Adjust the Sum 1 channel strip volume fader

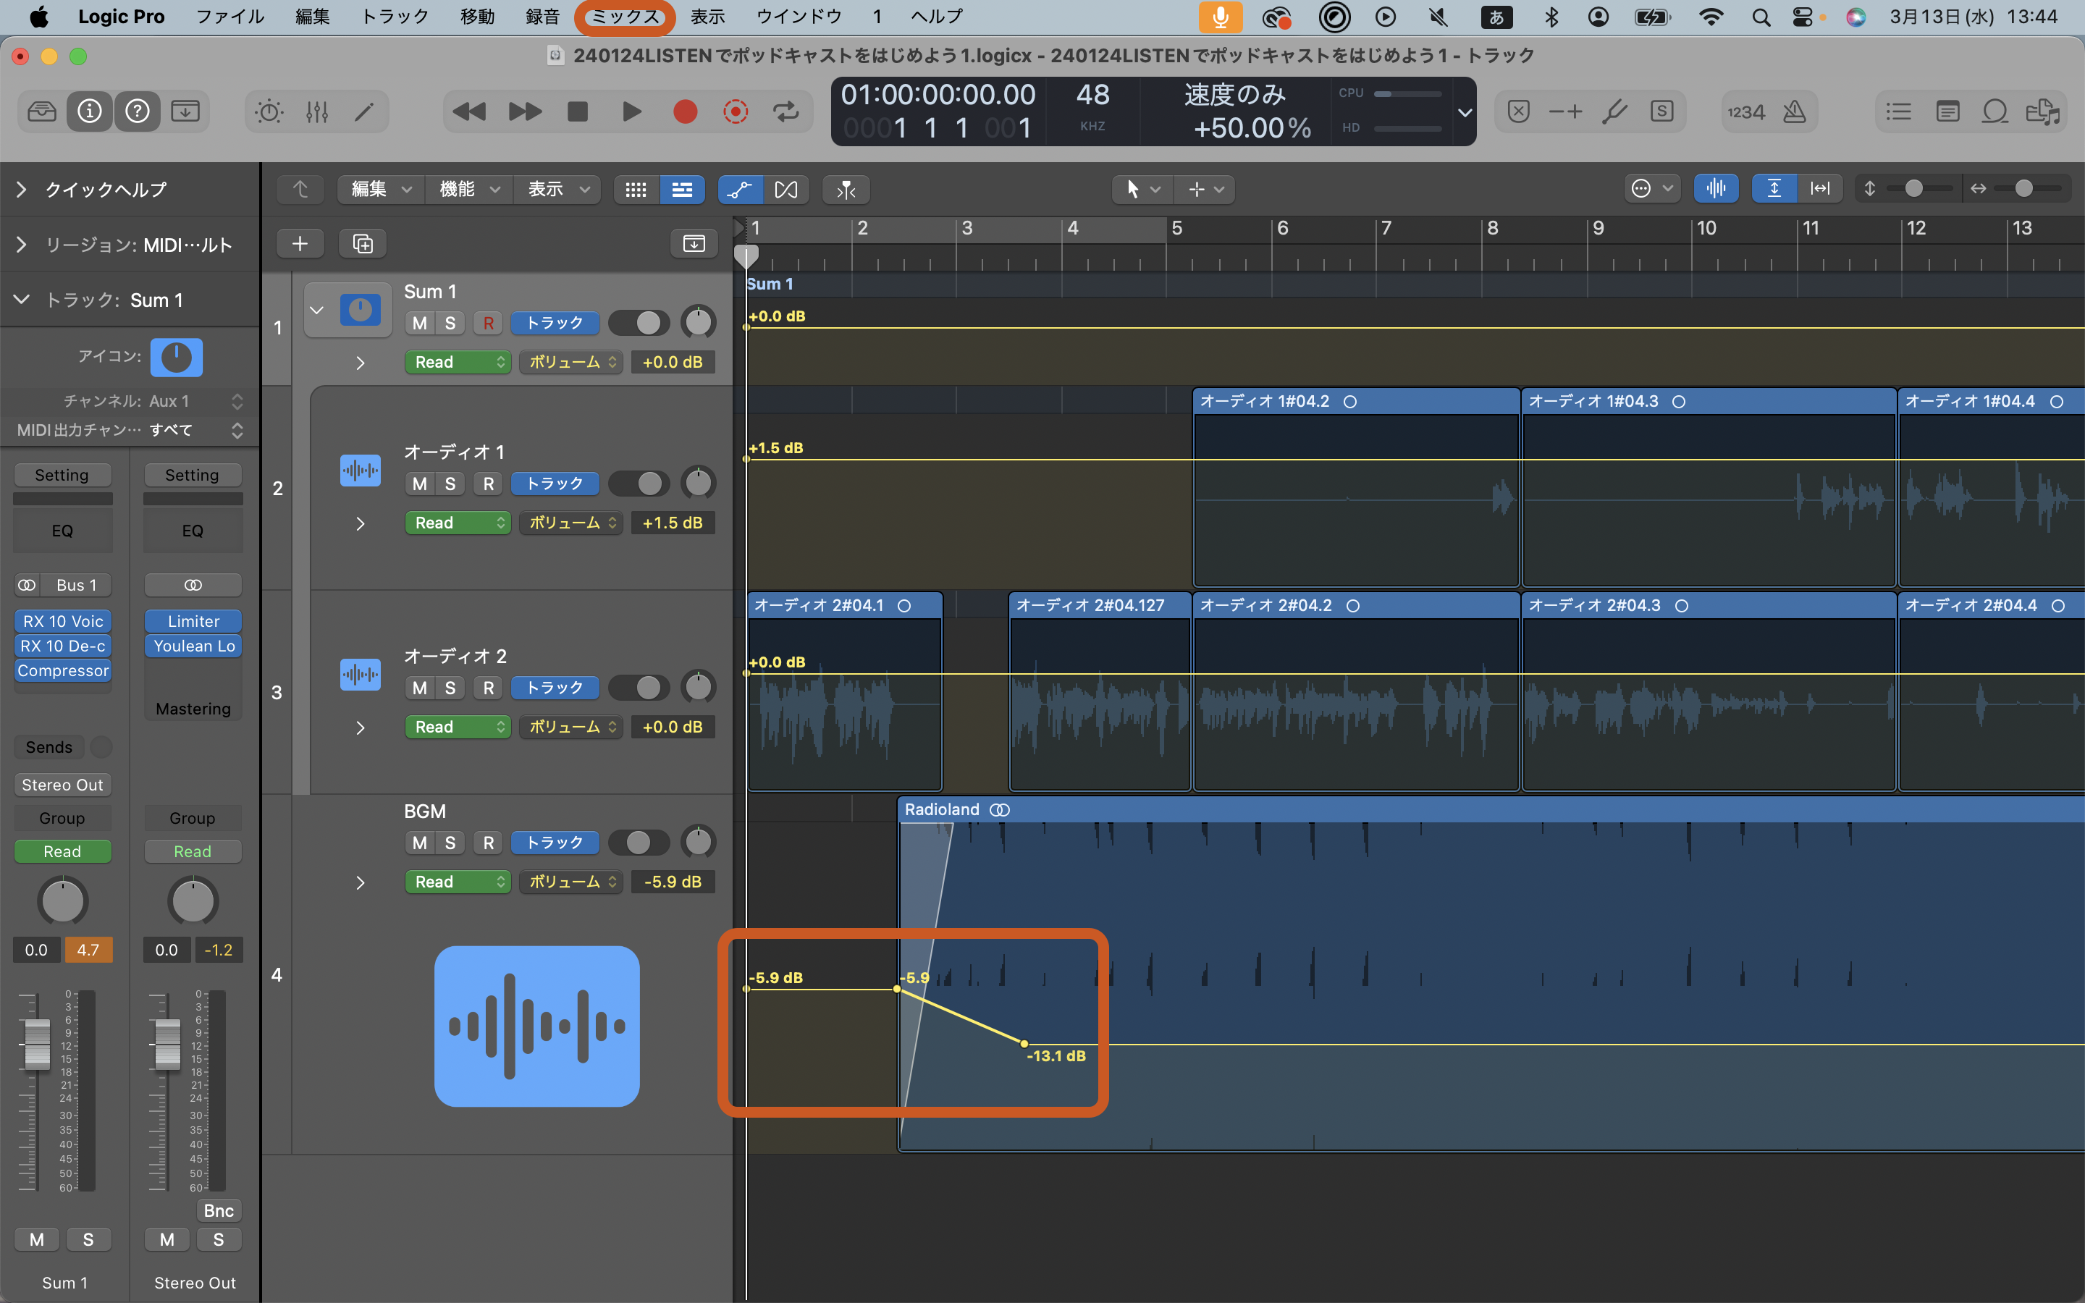click(x=37, y=1044)
